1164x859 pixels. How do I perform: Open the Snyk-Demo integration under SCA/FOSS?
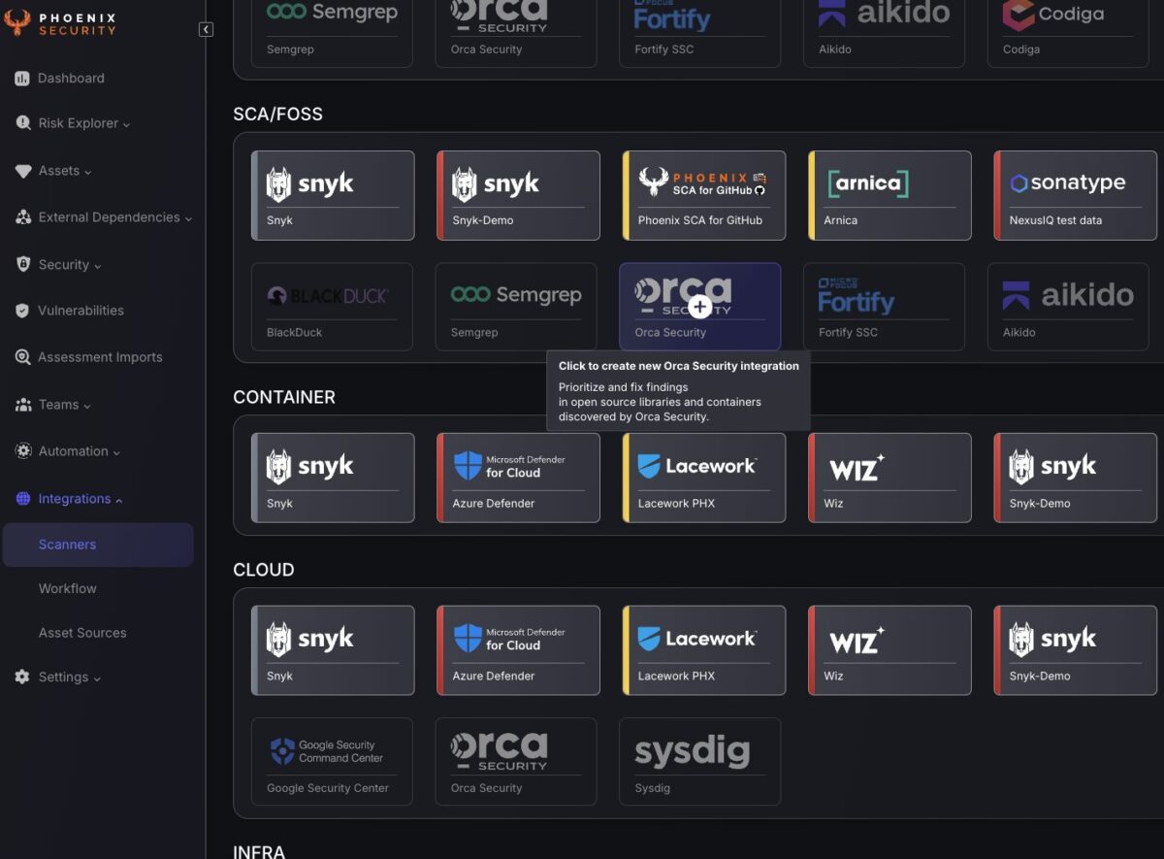tap(518, 195)
